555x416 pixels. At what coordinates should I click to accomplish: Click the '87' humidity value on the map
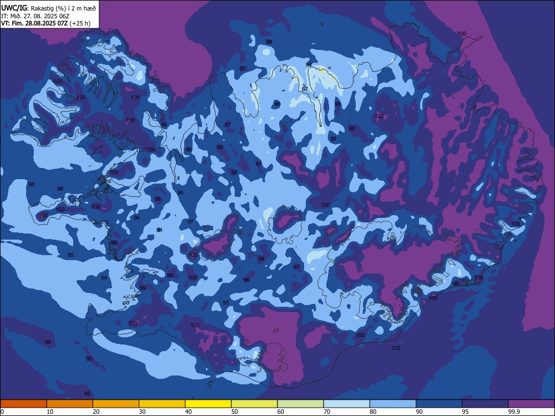coord(305,89)
